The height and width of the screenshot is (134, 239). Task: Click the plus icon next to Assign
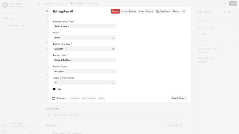point(235,21)
